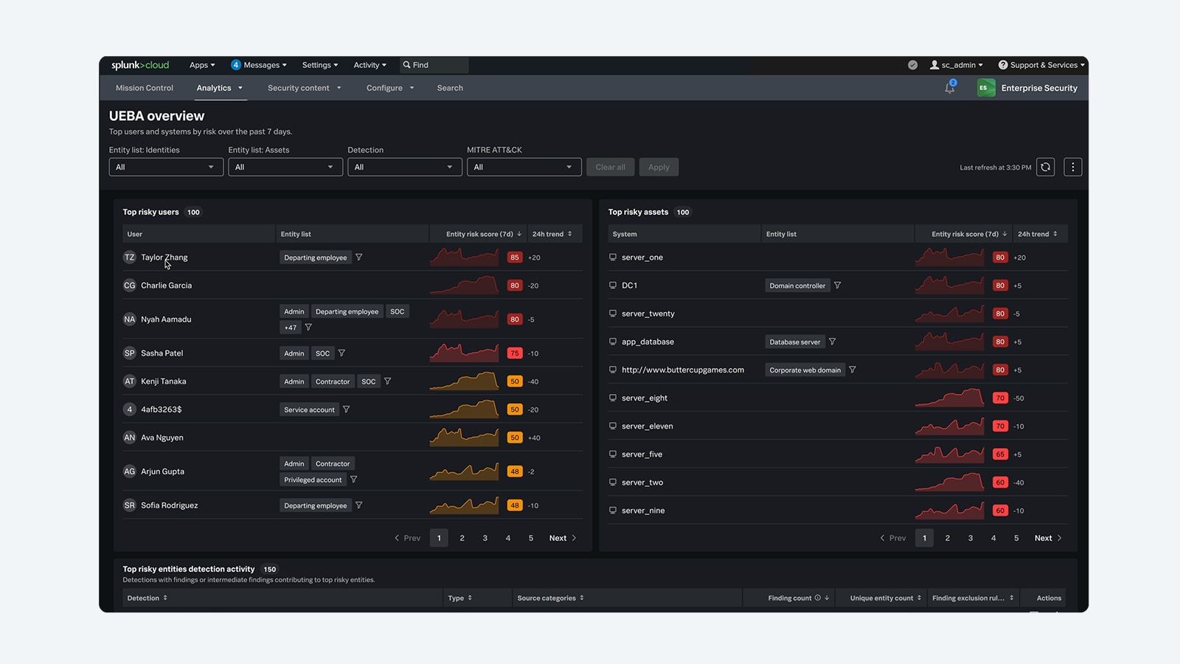The image size is (1180, 664).
Task: Open the Configure menu
Action: [390, 88]
